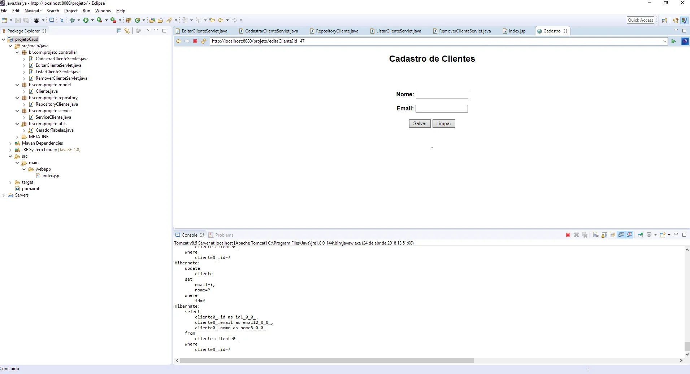Click Collapse All in Package Explorer
Image resolution: width=690 pixels, height=374 pixels.
point(119,31)
